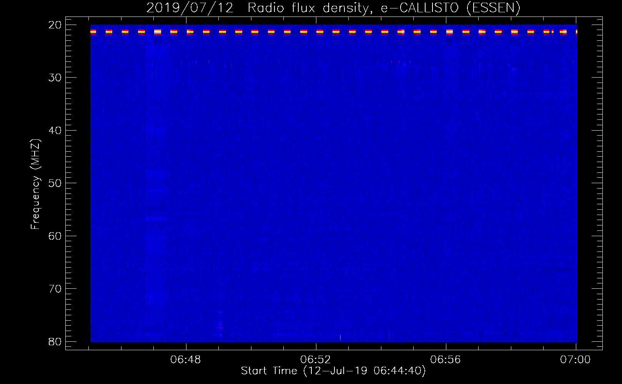Click the 80 MHz frequency tick label
Image resolution: width=622 pixels, height=384 pixels.
point(55,342)
